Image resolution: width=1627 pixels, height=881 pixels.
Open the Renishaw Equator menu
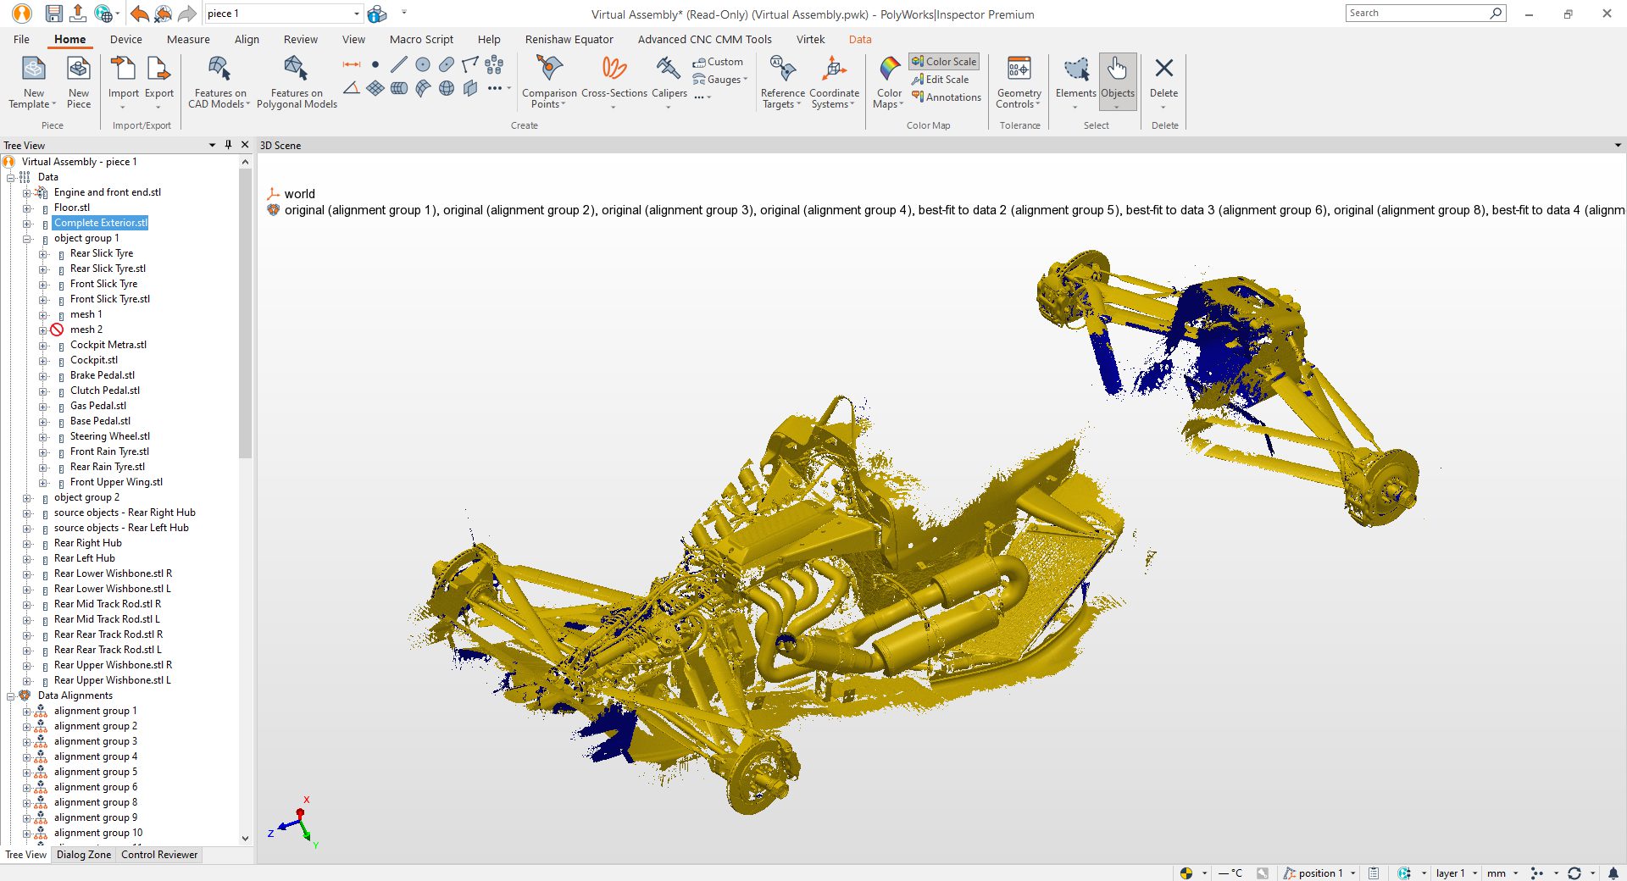[x=569, y=39]
